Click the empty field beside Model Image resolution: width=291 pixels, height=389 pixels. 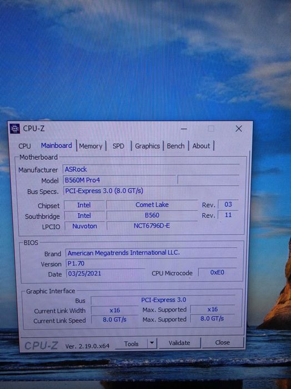208,180
